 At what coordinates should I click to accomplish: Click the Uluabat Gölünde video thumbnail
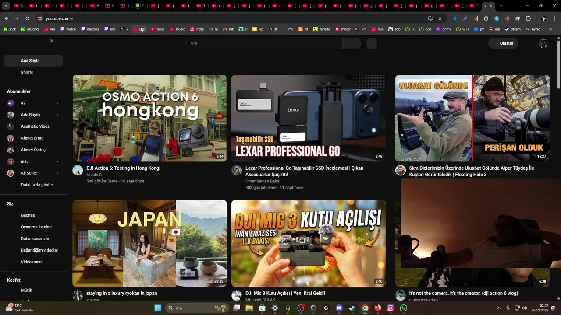click(472, 118)
